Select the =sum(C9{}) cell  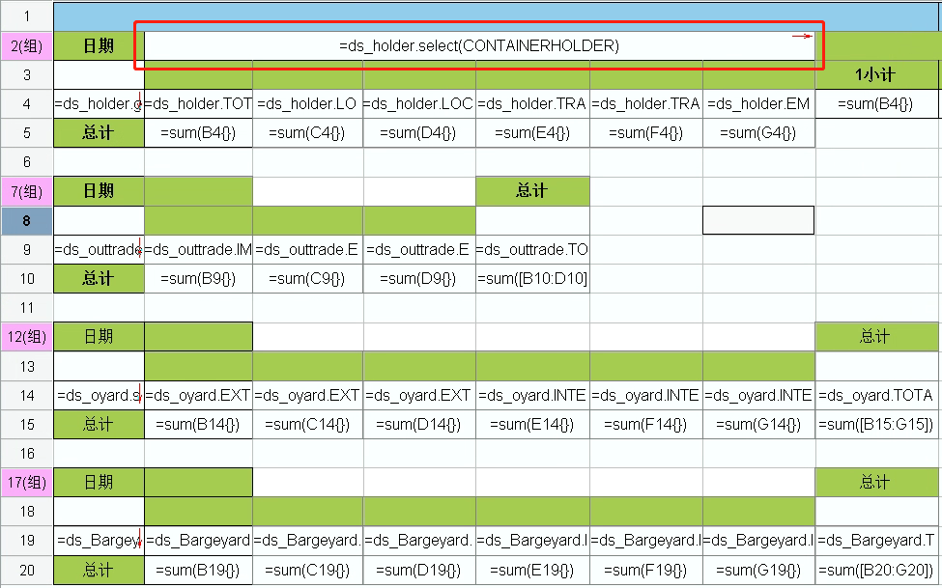tap(307, 278)
